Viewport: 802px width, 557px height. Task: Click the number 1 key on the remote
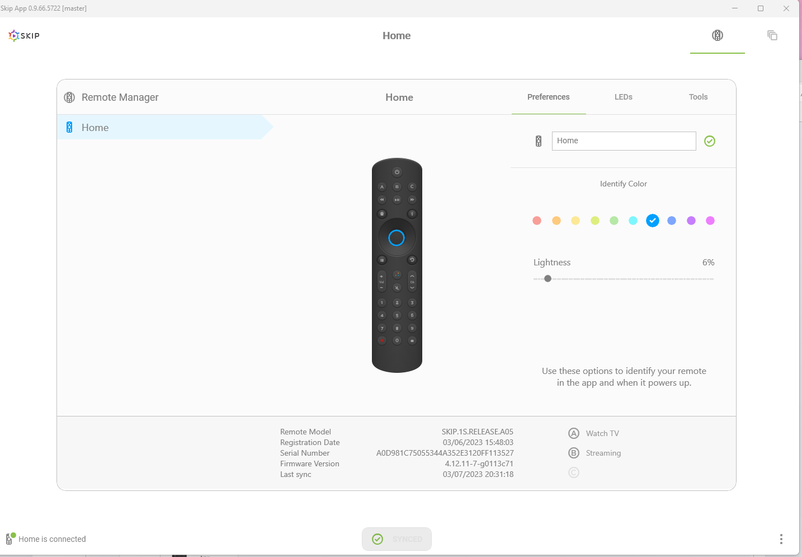point(382,303)
